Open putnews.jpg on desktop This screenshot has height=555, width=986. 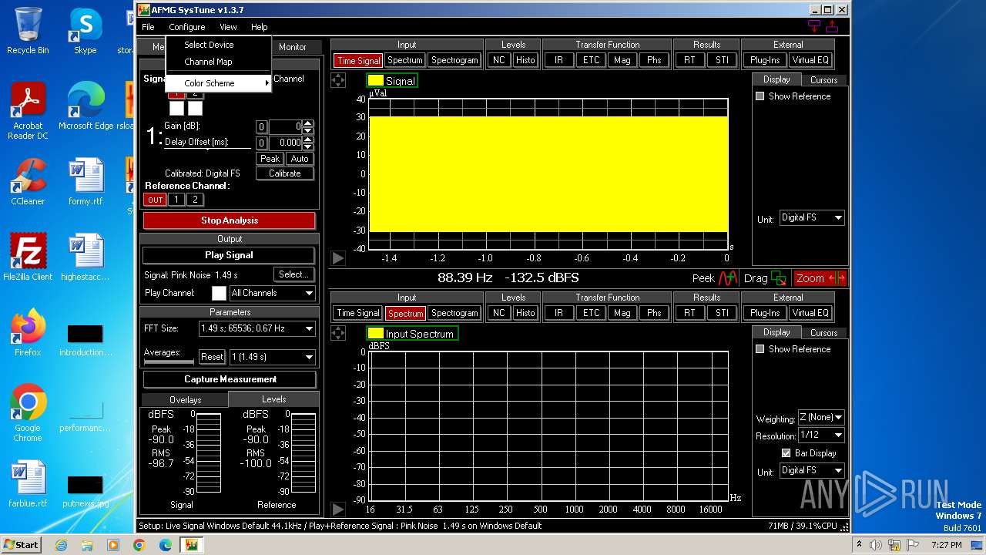point(85,490)
